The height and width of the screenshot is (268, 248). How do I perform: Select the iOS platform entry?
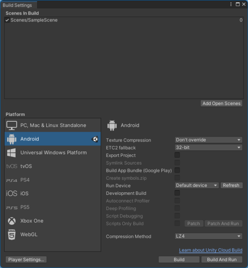click(53, 193)
